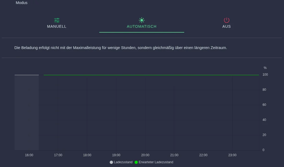The width and height of the screenshot is (284, 167).
Task: Click the red Aus power icon
Action: [227, 20]
